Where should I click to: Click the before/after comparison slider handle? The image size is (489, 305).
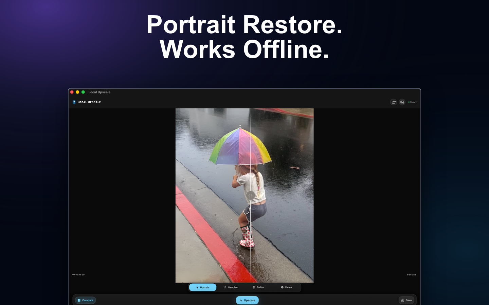tap(250, 196)
